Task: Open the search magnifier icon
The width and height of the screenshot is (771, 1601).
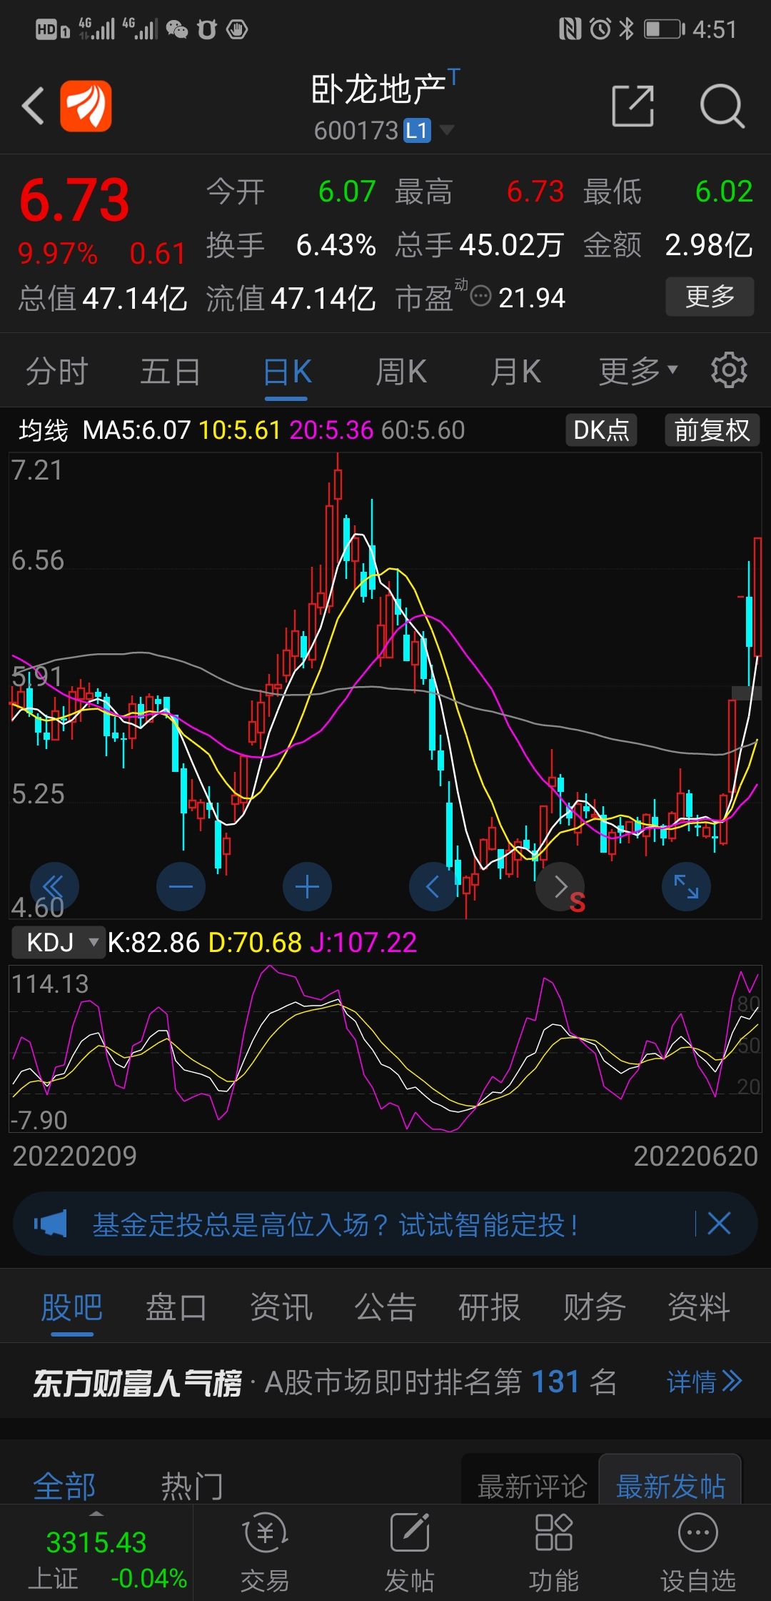Action: coord(722,106)
